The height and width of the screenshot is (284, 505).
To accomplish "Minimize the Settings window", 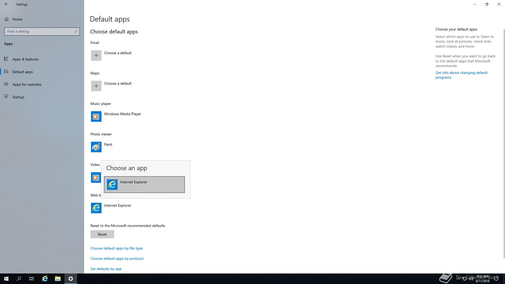I will 475,4.
